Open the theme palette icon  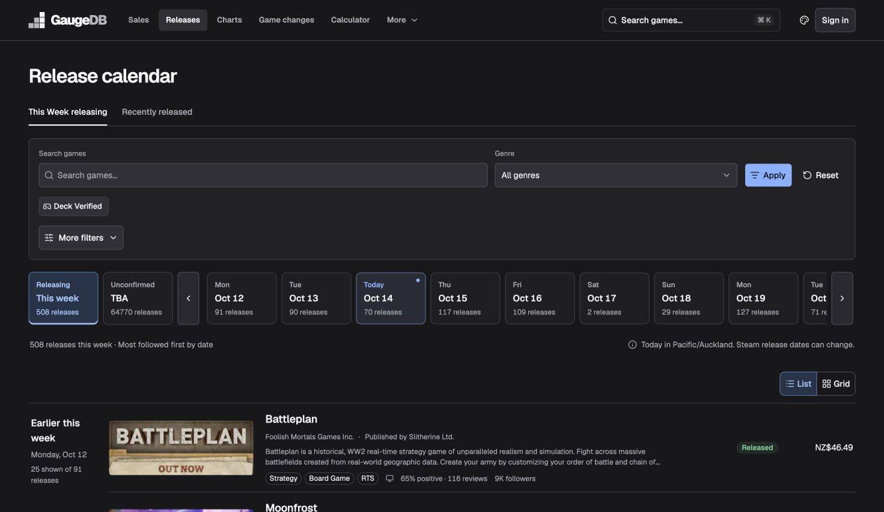point(804,20)
